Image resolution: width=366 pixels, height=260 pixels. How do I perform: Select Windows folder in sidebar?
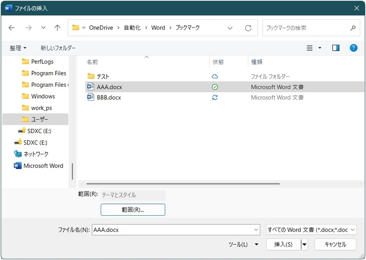click(38, 96)
